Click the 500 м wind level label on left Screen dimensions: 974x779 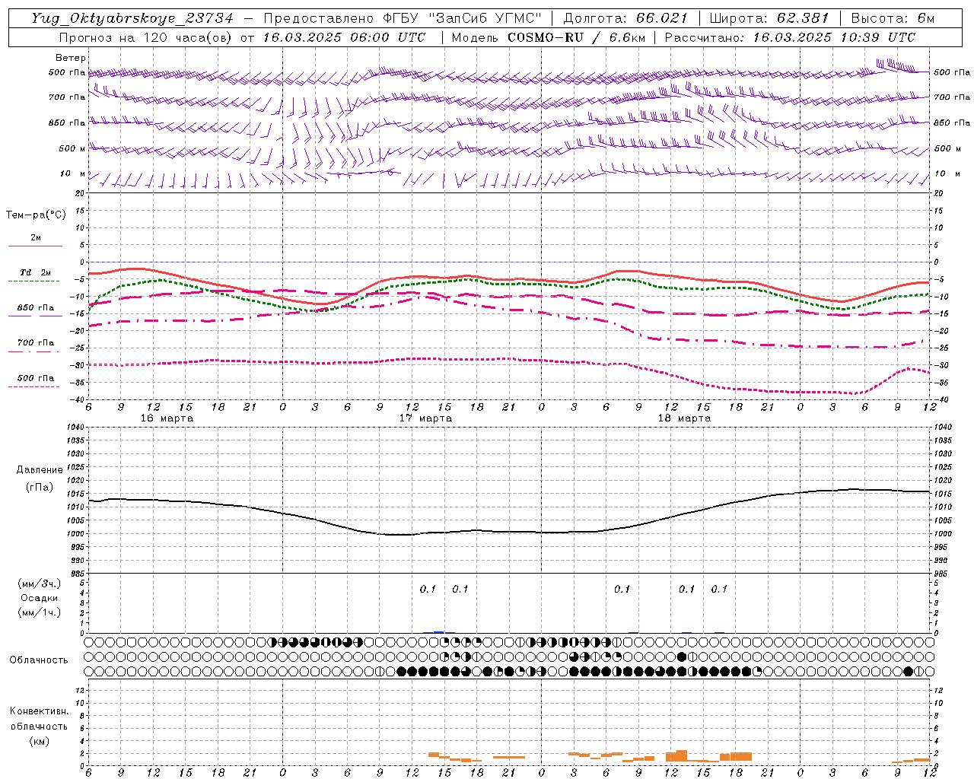(72, 148)
